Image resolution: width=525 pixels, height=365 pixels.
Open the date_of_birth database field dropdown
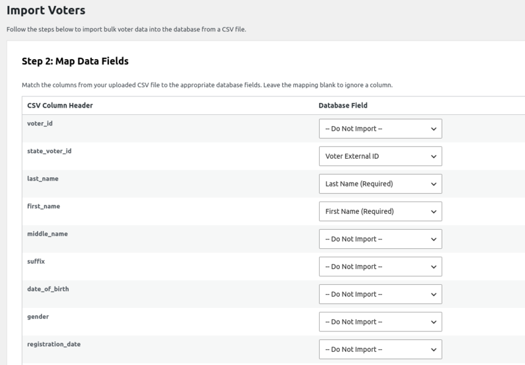click(381, 294)
